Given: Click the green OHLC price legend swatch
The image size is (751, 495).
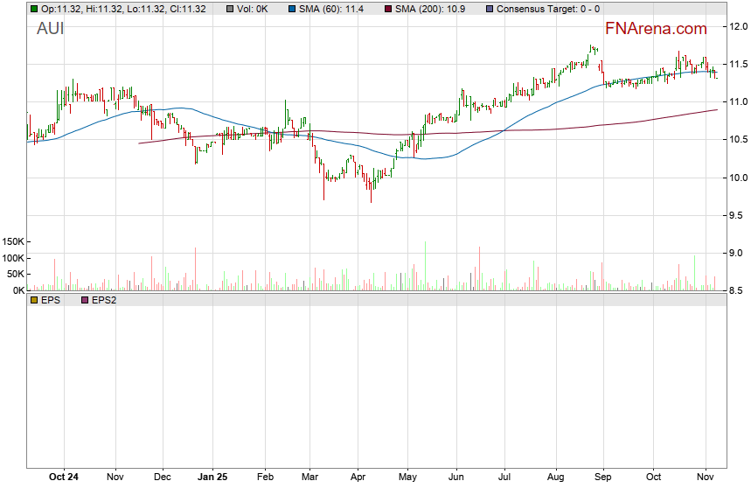Looking at the screenshot, I should [34, 9].
